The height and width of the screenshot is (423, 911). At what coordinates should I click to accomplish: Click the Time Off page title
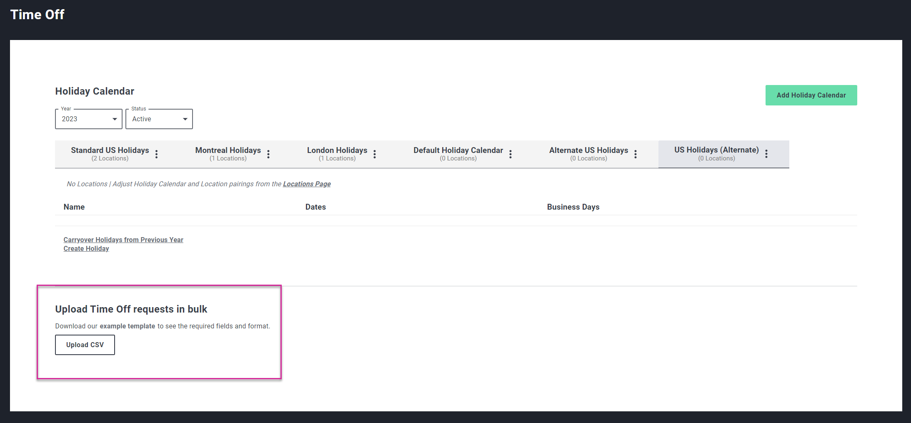coord(37,15)
